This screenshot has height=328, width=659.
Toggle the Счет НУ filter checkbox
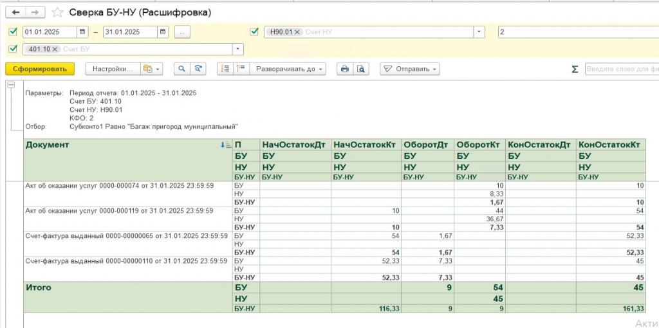254,32
